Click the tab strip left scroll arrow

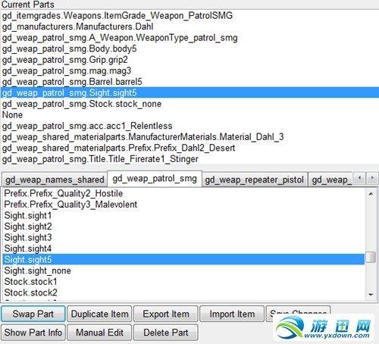pyautogui.click(x=359, y=179)
